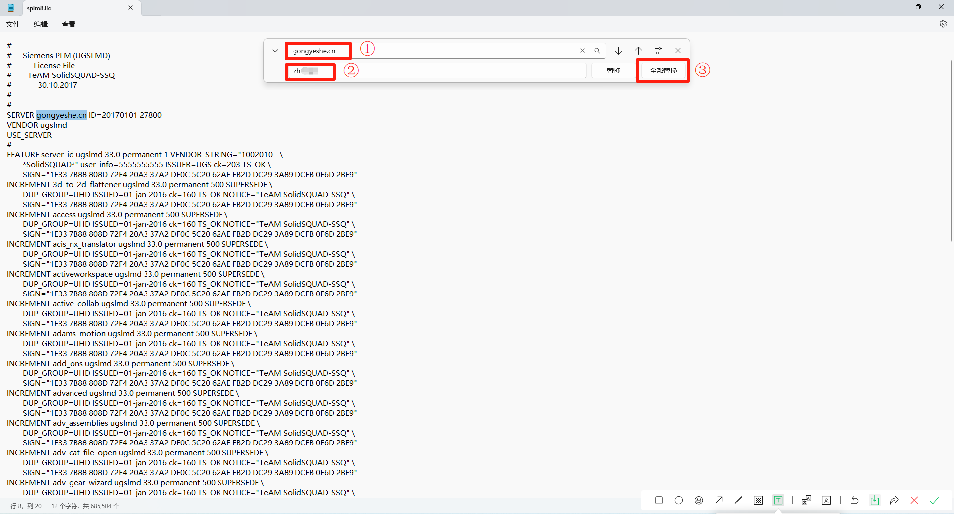Select the rectangle annotation tool

pyautogui.click(x=659, y=500)
